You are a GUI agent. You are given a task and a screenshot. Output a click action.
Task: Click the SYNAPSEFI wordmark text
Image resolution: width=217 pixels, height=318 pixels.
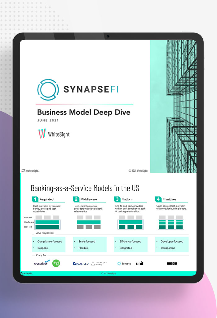pyautogui.click(x=91, y=89)
